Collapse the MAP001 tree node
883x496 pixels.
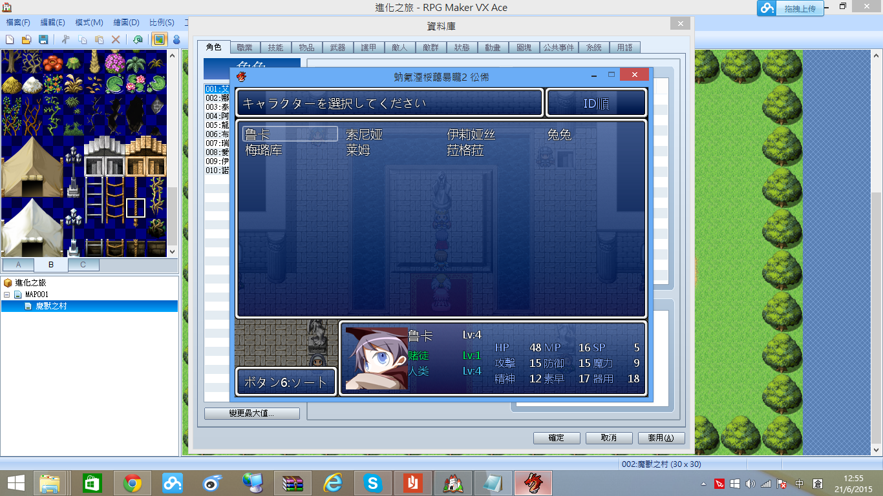(6, 294)
